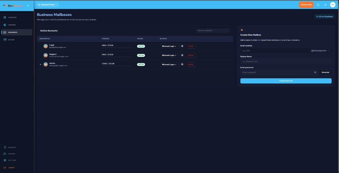339x173 pixels.
Task: Click the LE avatar of Legal account
Action: click(x=45, y=46)
